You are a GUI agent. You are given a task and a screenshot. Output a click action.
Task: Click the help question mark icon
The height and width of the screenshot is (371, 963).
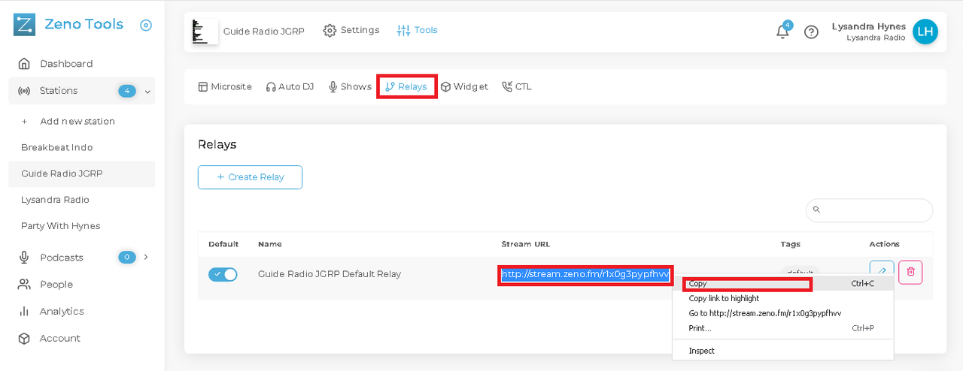811,32
